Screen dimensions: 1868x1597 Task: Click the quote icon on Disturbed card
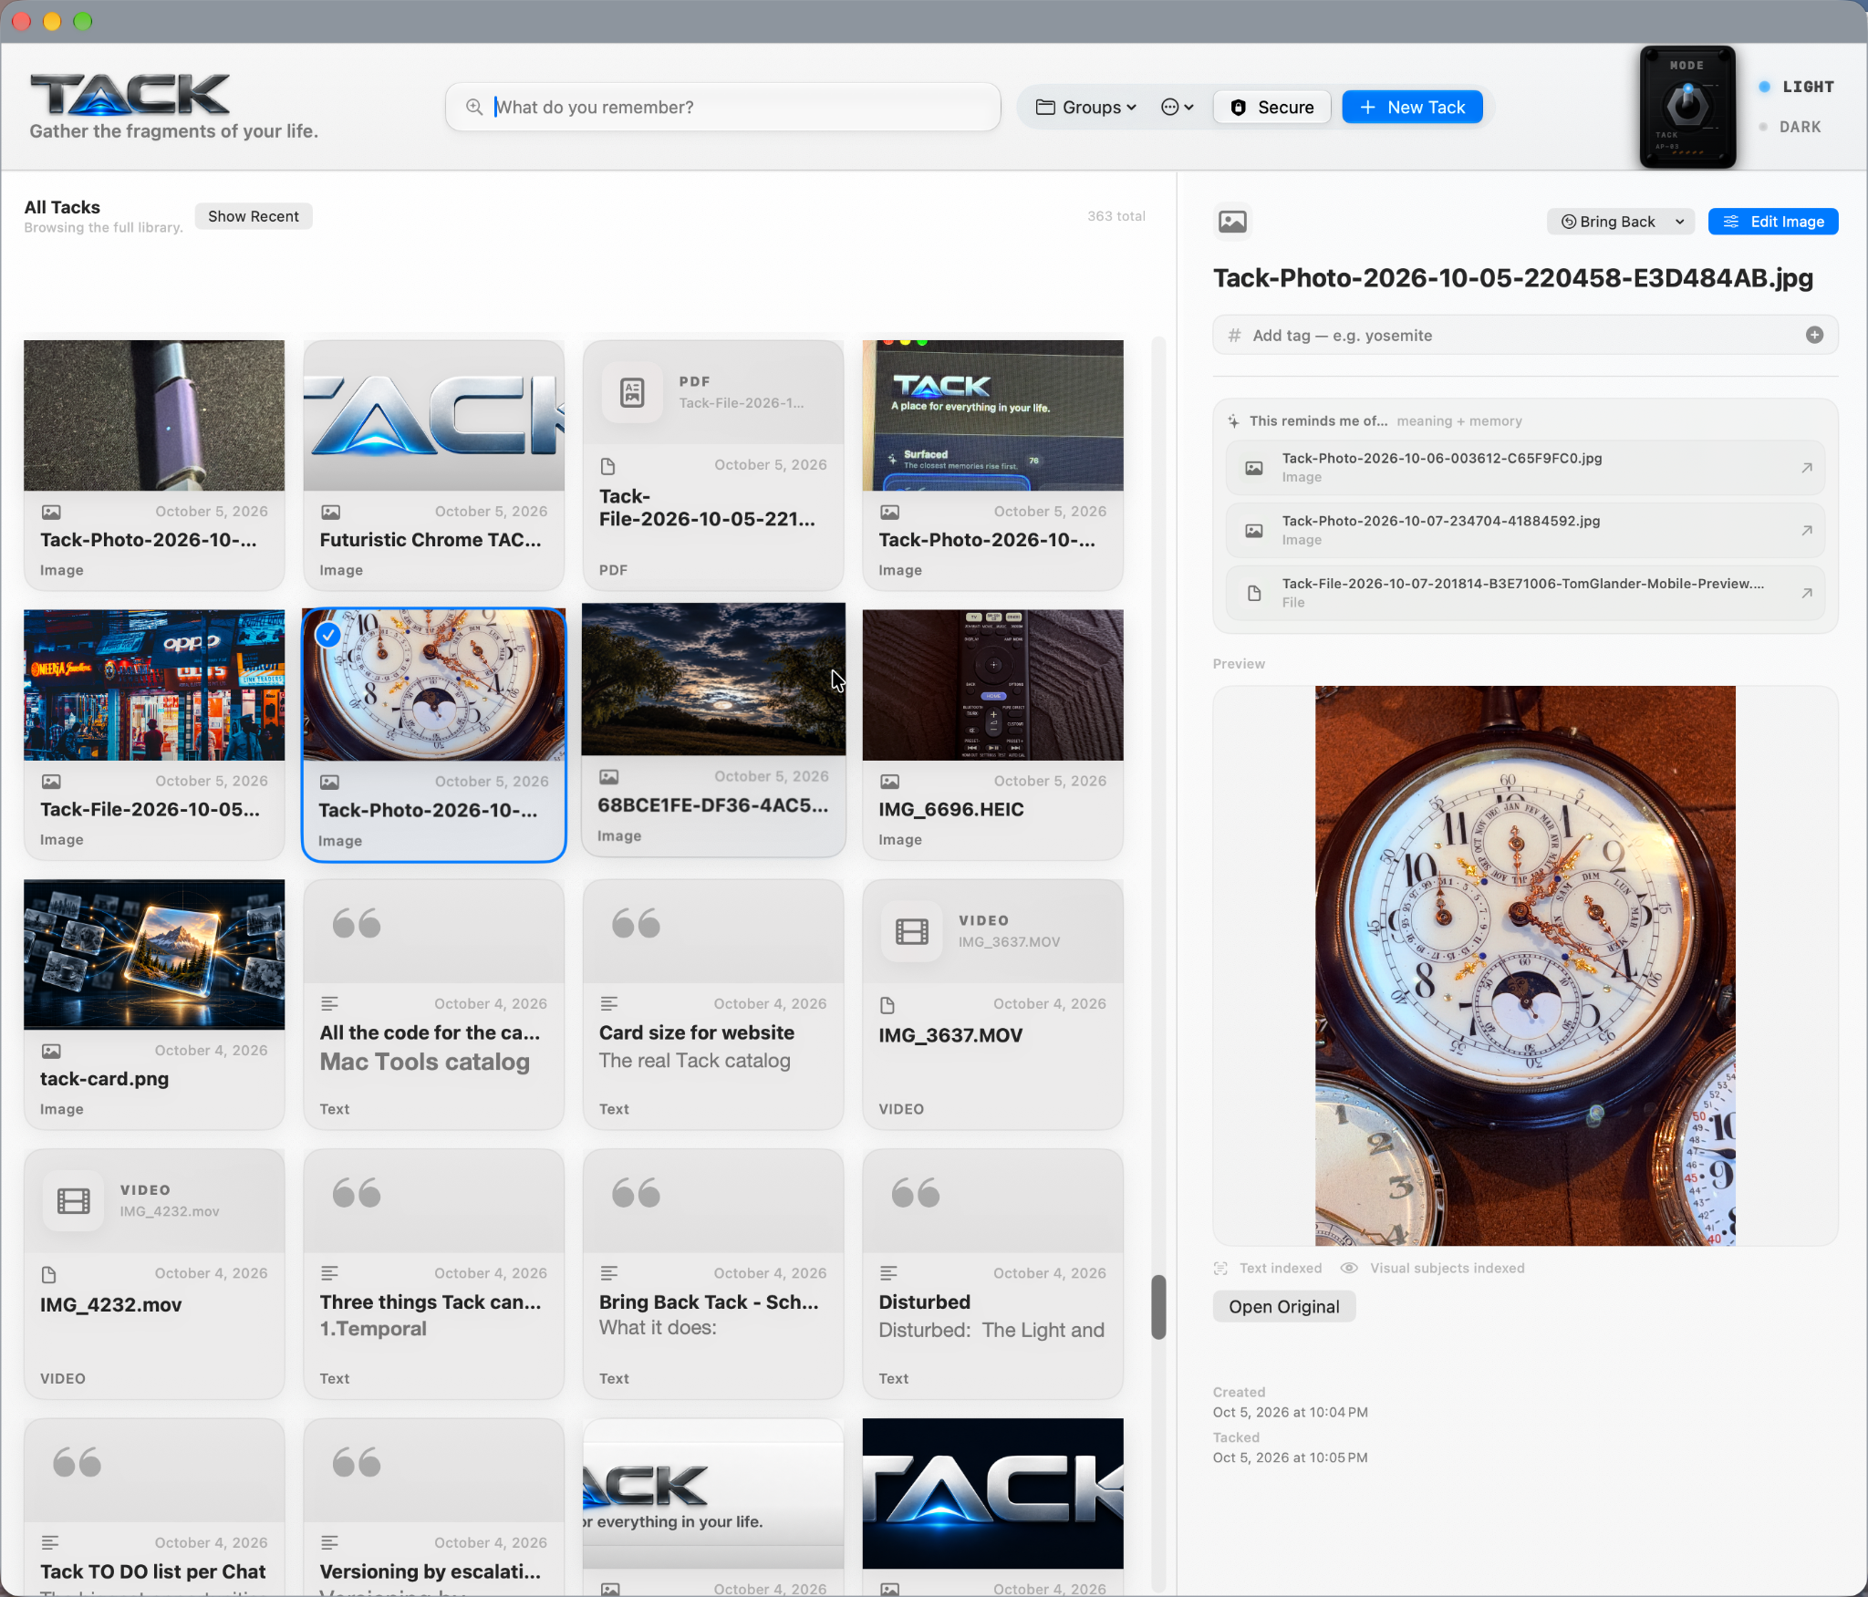point(915,1192)
